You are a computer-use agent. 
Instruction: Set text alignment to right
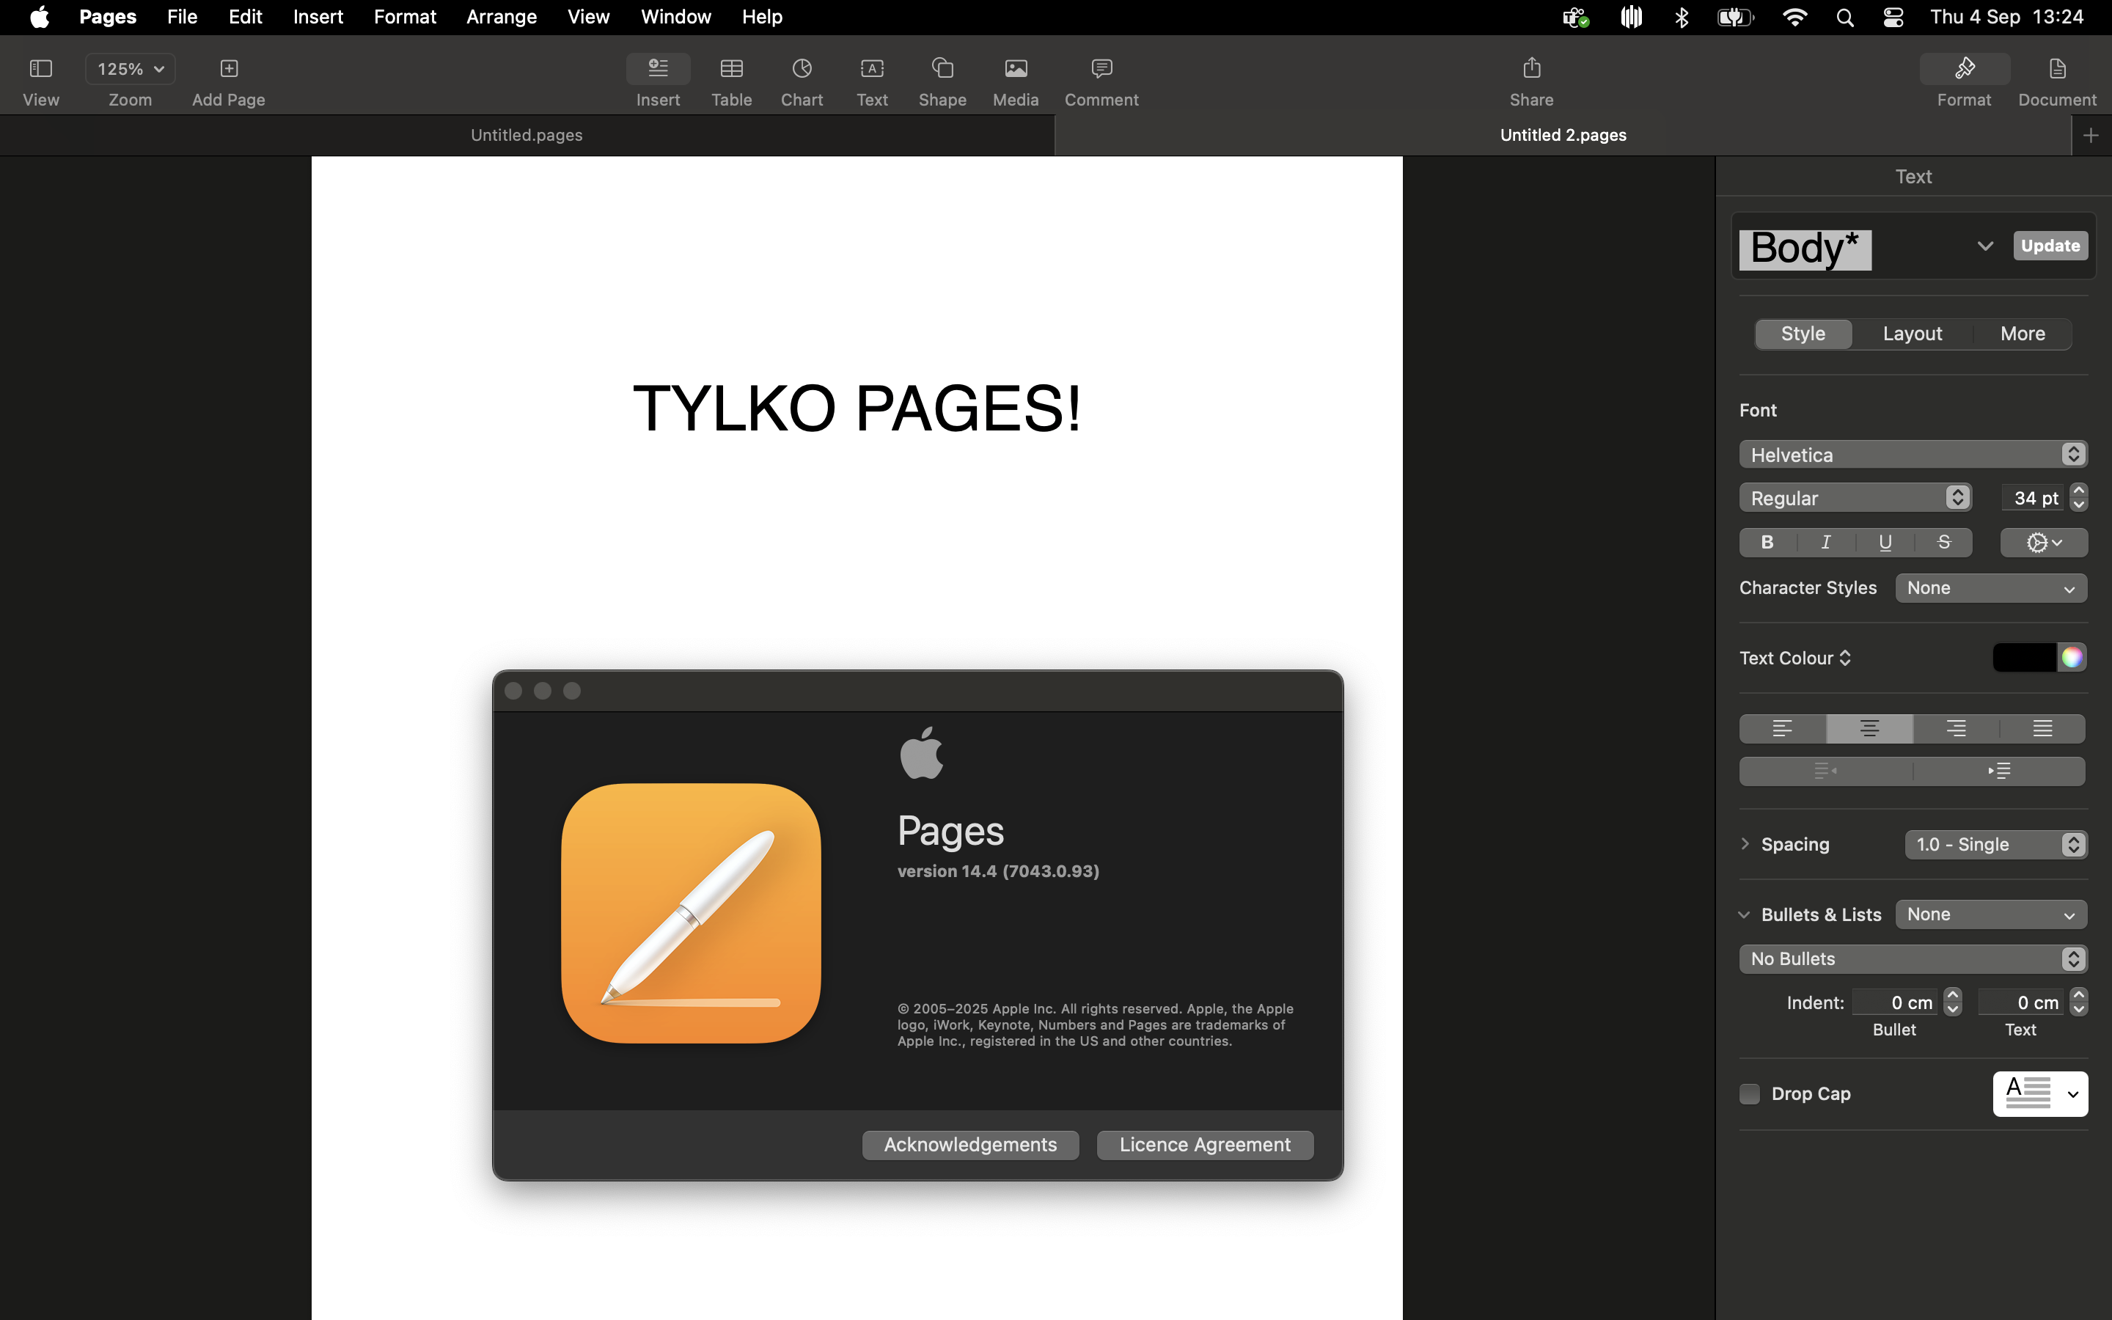tap(1956, 728)
